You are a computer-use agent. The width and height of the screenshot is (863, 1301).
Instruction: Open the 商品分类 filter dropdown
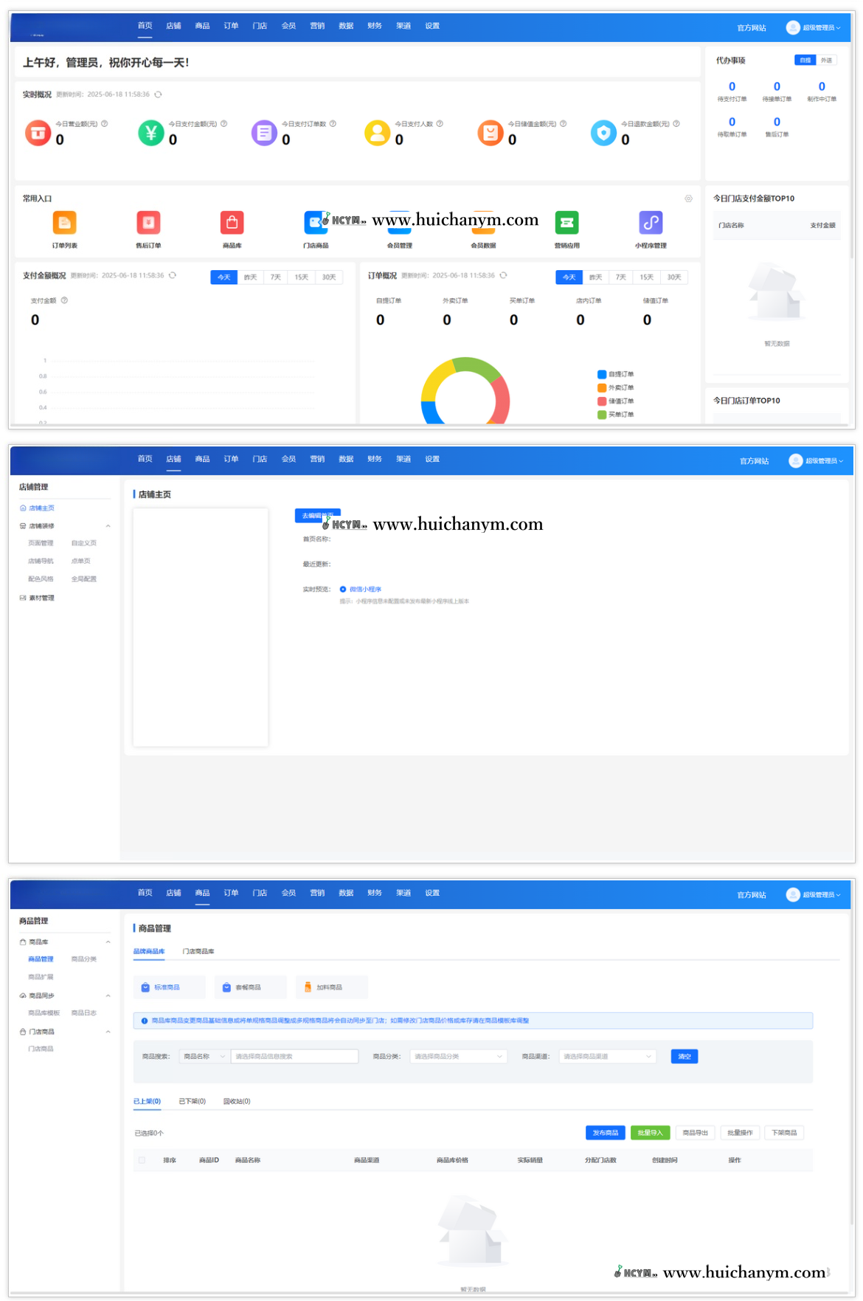(x=458, y=1056)
